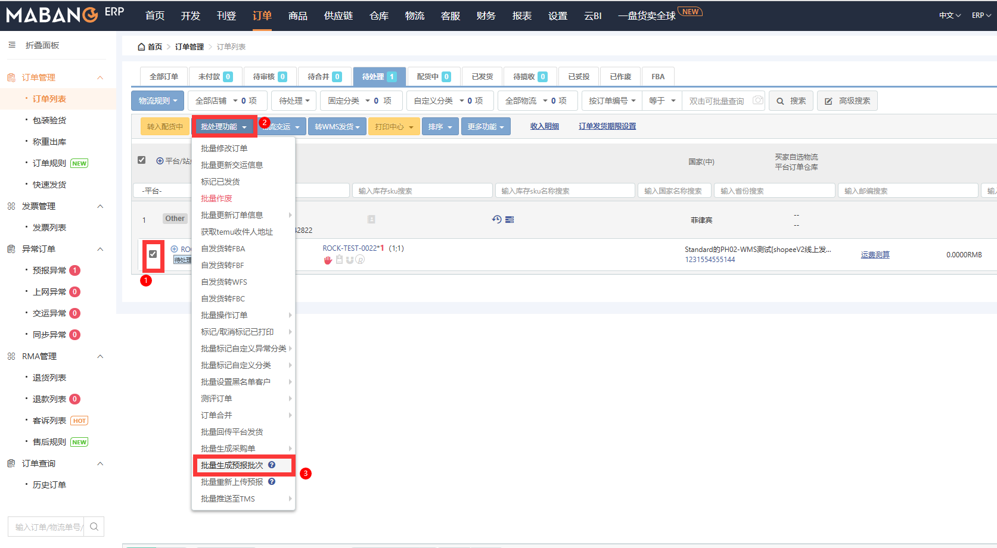Click the collapse side panel hamburger icon
This screenshot has width=997, height=548.
pyautogui.click(x=12, y=45)
